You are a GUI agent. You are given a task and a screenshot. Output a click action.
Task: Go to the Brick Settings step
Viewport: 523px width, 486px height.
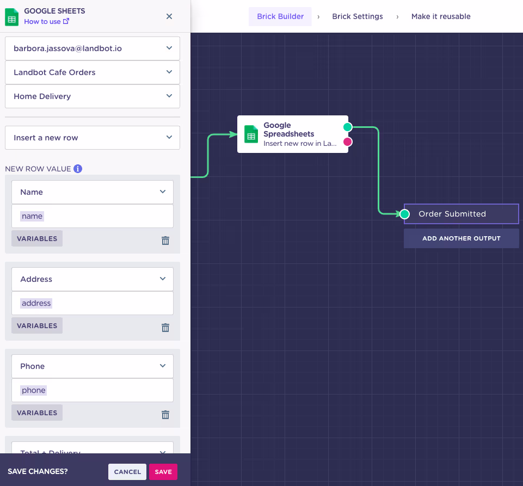(357, 16)
